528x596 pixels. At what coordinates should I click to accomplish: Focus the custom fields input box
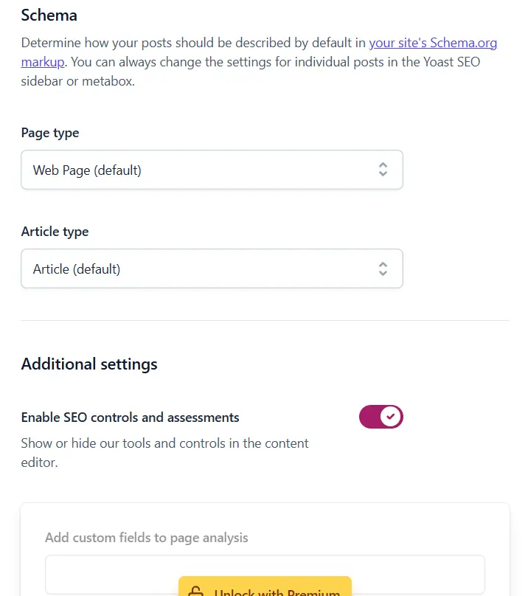tap(111, 574)
